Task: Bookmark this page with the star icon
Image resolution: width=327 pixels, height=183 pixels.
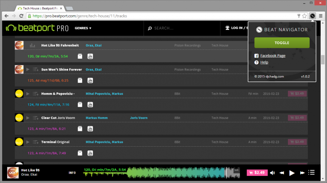Action: pos(304,16)
